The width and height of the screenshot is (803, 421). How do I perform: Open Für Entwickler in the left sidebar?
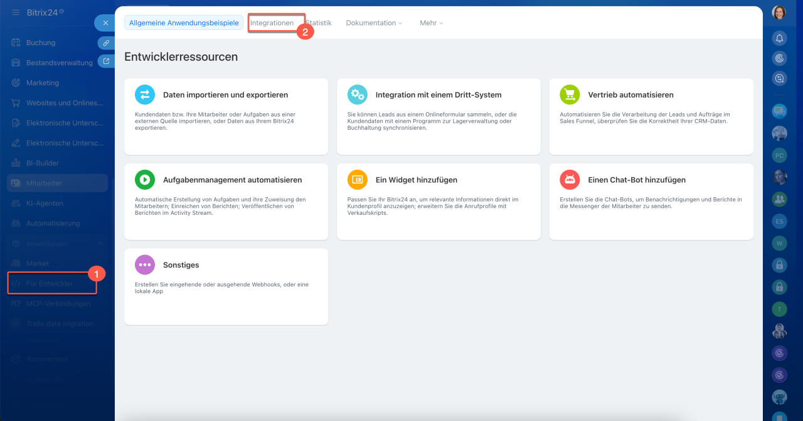click(x=50, y=283)
